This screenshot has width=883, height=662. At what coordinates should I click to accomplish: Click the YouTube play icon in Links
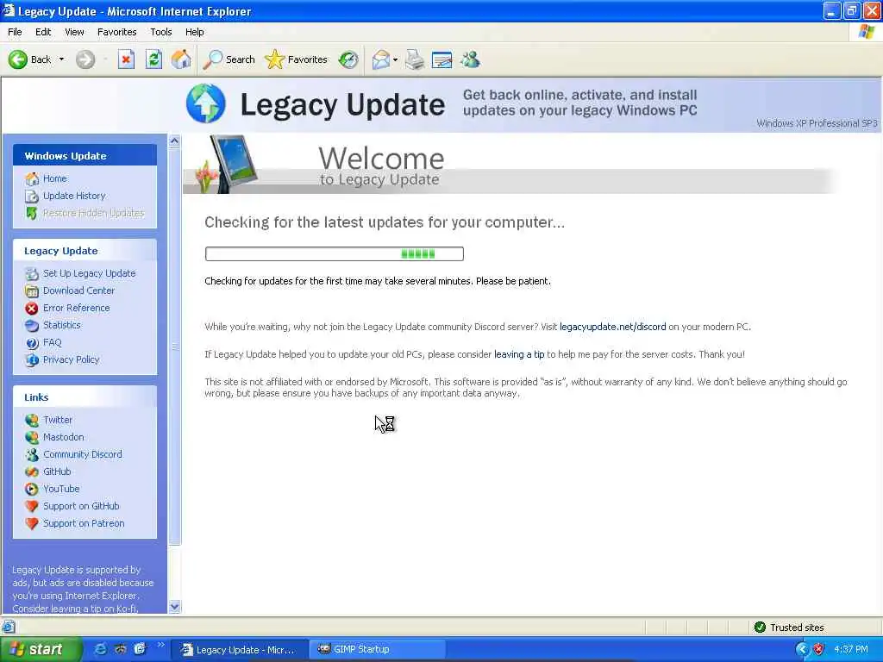pyautogui.click(x=32, y=490)
